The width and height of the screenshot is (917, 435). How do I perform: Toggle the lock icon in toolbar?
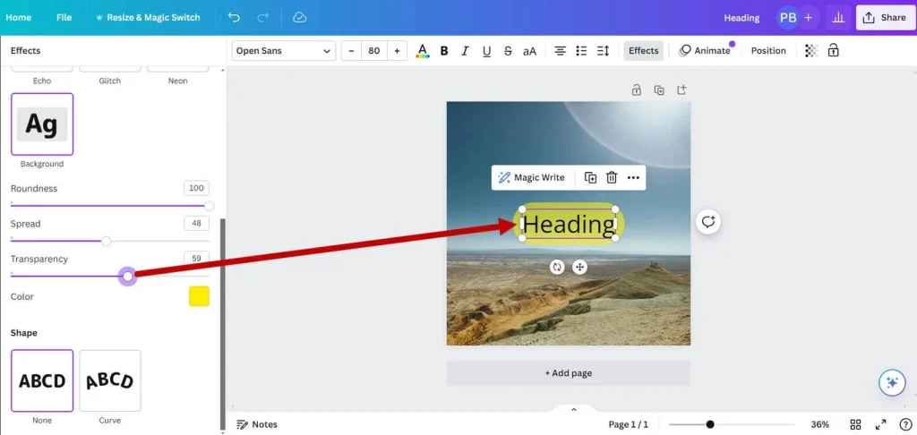pyautogui.click(x=834, y=51)
